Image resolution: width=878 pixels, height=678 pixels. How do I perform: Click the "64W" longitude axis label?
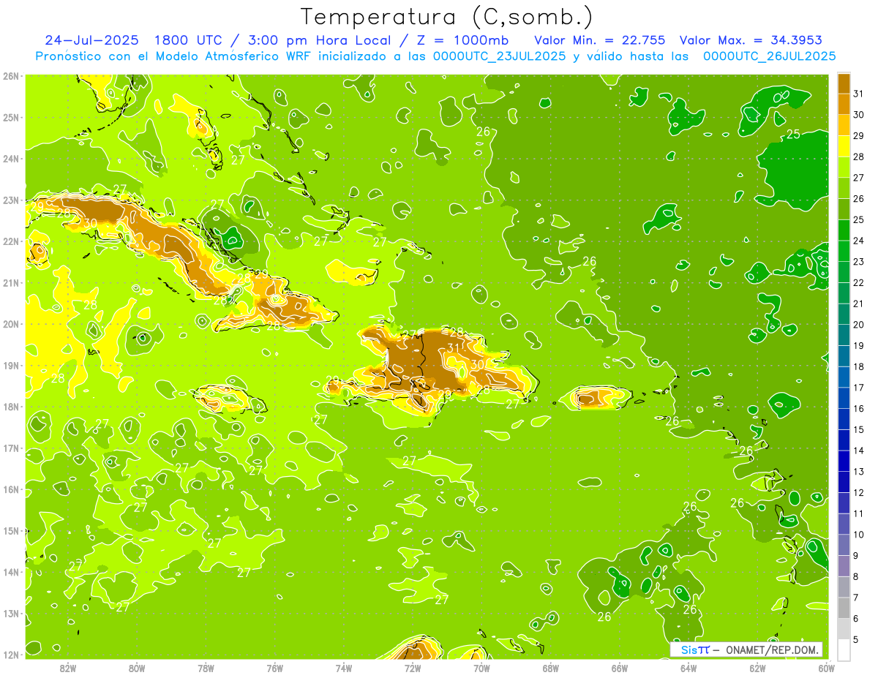pyautogui.click(x=688, y=668)
